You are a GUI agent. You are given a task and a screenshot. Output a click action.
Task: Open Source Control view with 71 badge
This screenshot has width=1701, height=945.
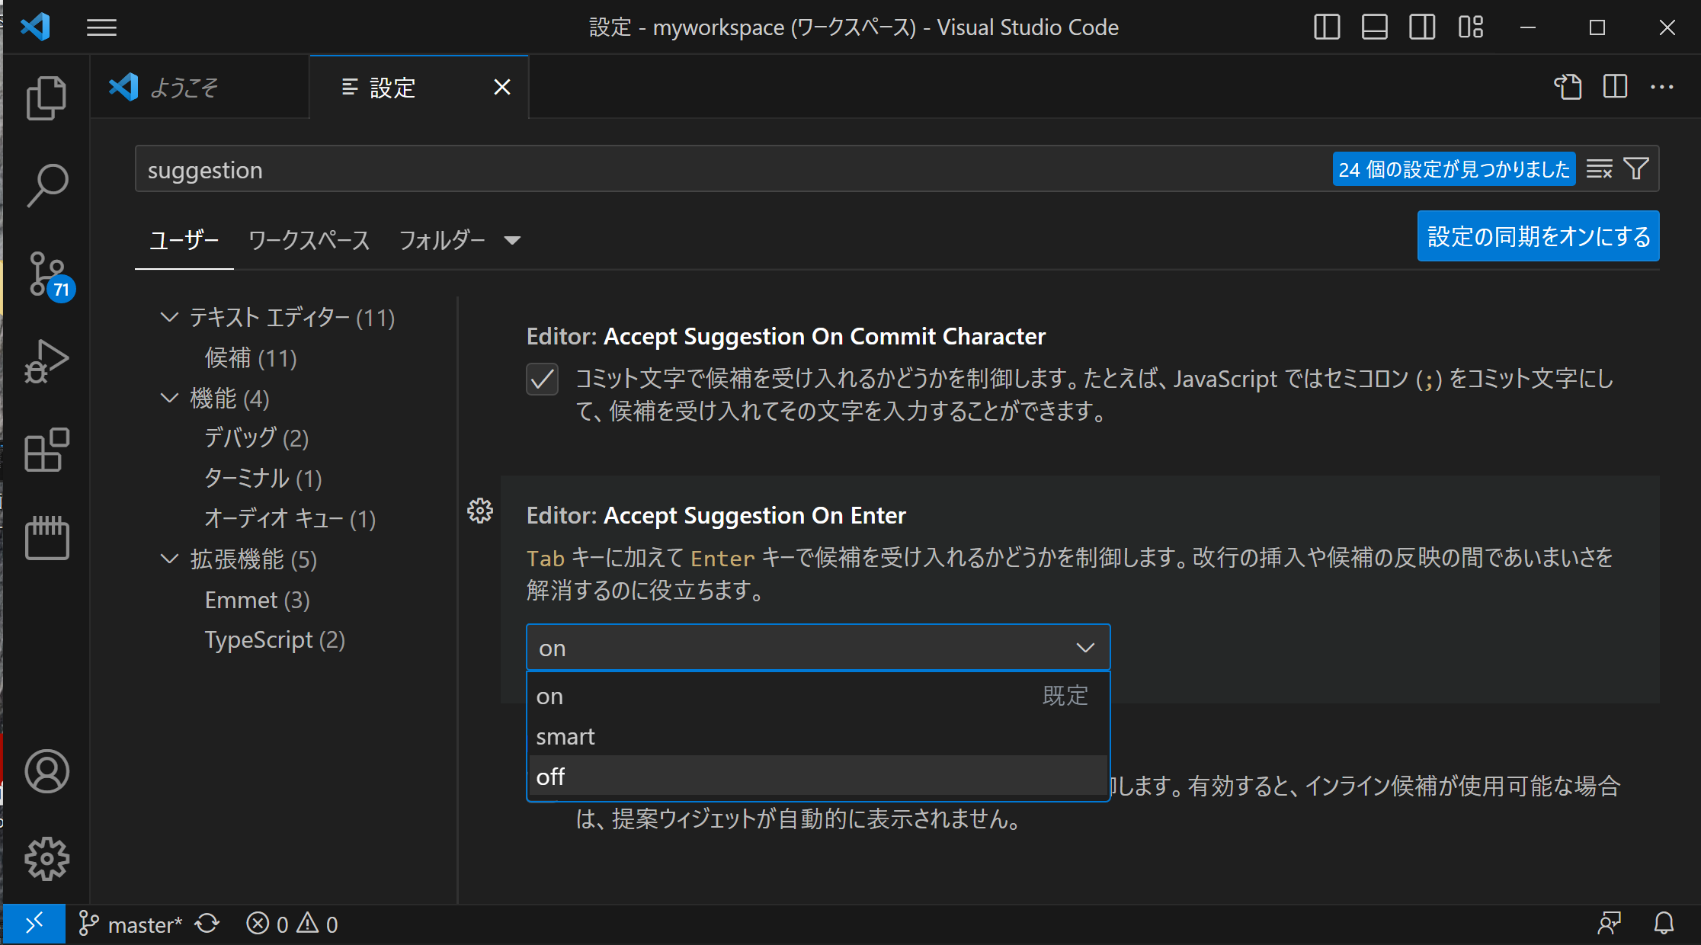(x=50, y=276)
